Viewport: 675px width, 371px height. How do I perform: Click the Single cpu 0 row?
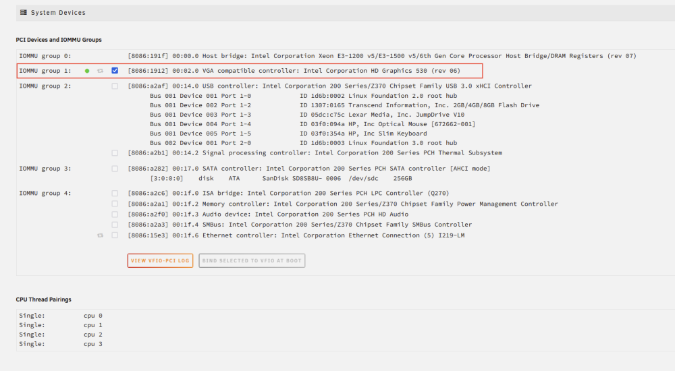point(61,316)
